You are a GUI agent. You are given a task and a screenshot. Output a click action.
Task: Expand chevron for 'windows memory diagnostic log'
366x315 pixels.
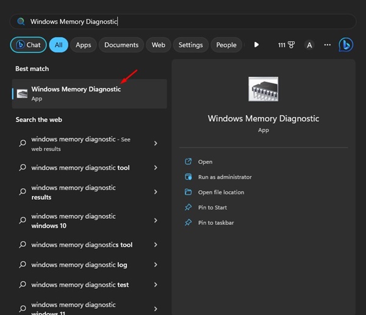click(156, 265)
